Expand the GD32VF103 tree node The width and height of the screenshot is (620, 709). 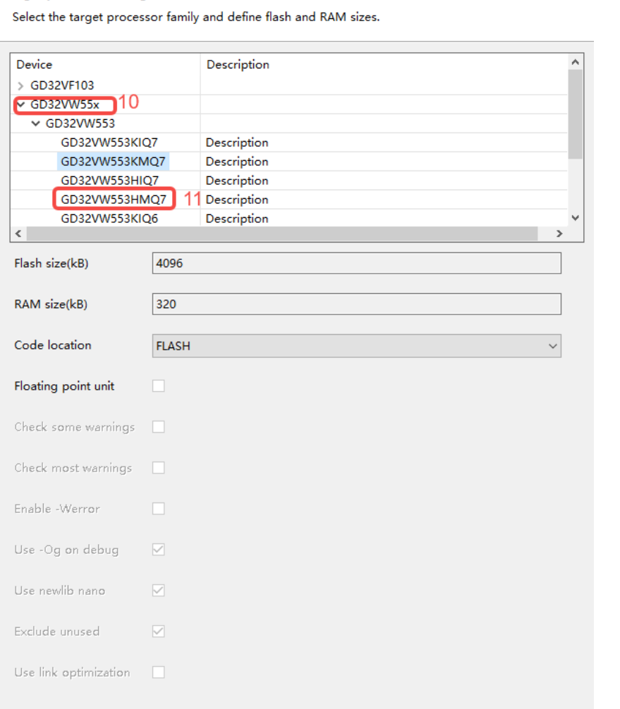click(20, 86)
